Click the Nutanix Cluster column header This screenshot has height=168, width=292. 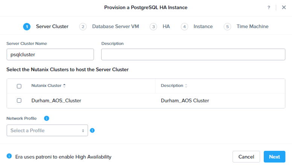pos(46,85)
